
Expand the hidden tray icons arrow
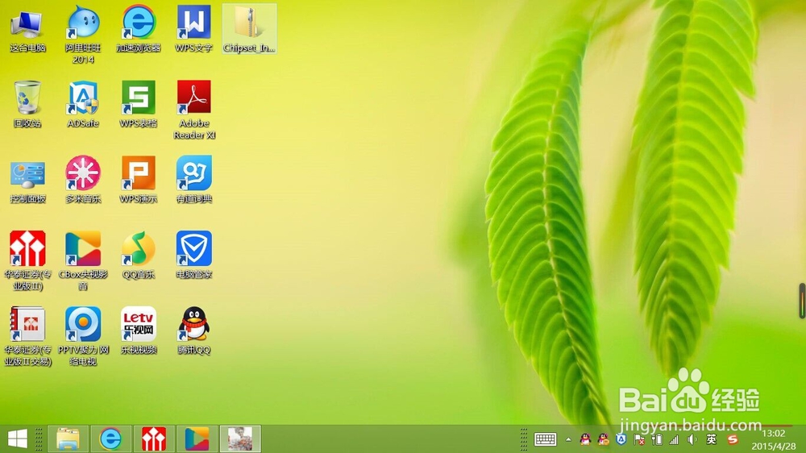(x=568, y=439)
